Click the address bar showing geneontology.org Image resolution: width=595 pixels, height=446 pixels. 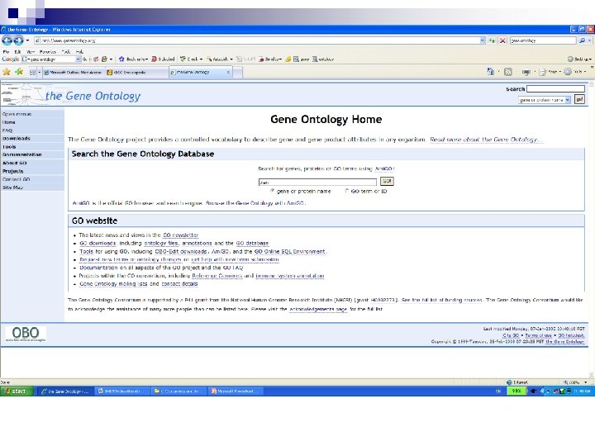[x=256, y=40]
